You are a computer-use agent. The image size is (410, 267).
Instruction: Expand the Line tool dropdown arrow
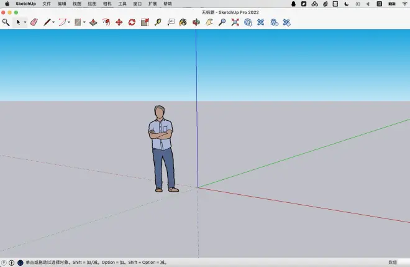coord(54,22)
